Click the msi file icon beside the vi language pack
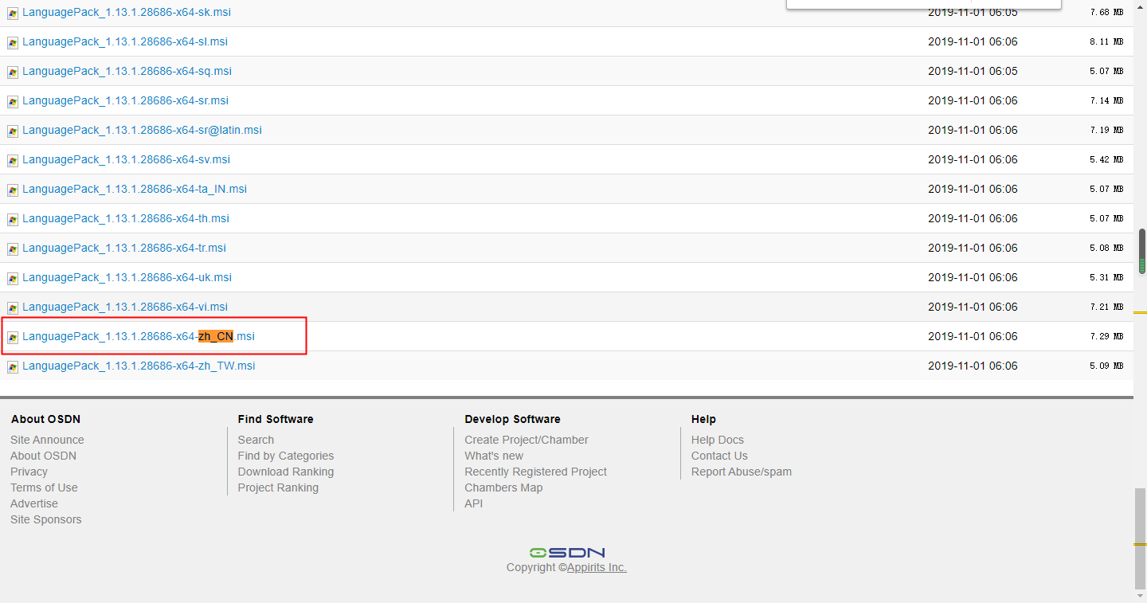This screenshot has height=603, width=1147. [x=13, y=308]
